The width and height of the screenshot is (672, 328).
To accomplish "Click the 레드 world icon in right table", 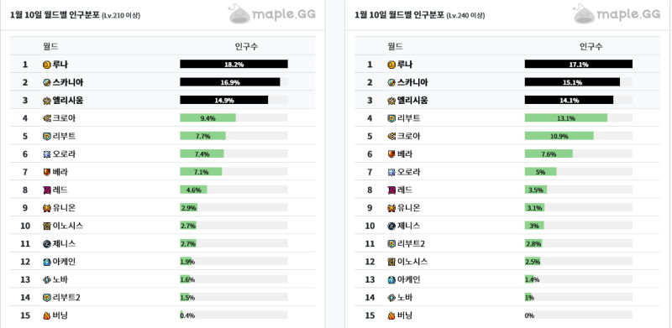I will pos(391,190).
